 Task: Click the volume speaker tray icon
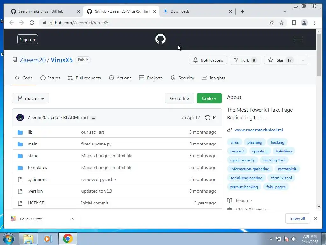click(294, 239)
